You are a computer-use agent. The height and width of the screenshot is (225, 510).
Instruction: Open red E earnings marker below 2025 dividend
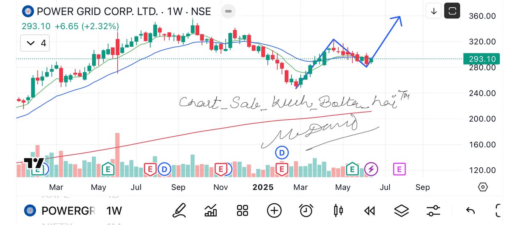click(281, 169)
